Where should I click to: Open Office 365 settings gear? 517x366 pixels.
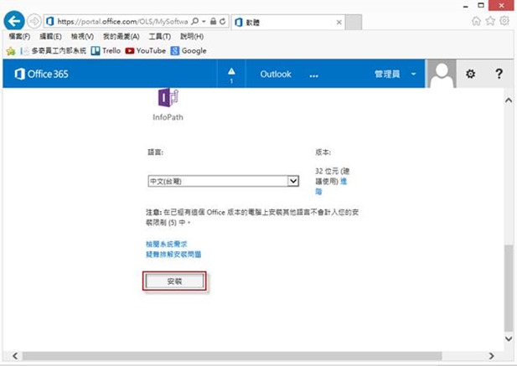click(470, 75)
